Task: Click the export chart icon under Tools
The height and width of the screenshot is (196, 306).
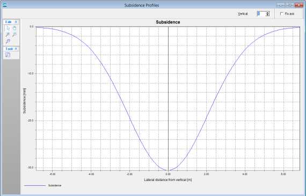Action: (8, 55)
